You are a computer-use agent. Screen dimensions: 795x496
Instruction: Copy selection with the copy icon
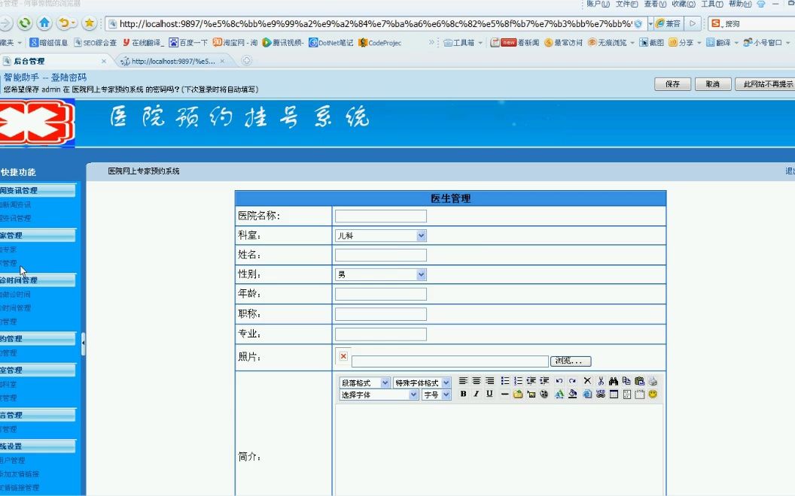coord(626,381)
